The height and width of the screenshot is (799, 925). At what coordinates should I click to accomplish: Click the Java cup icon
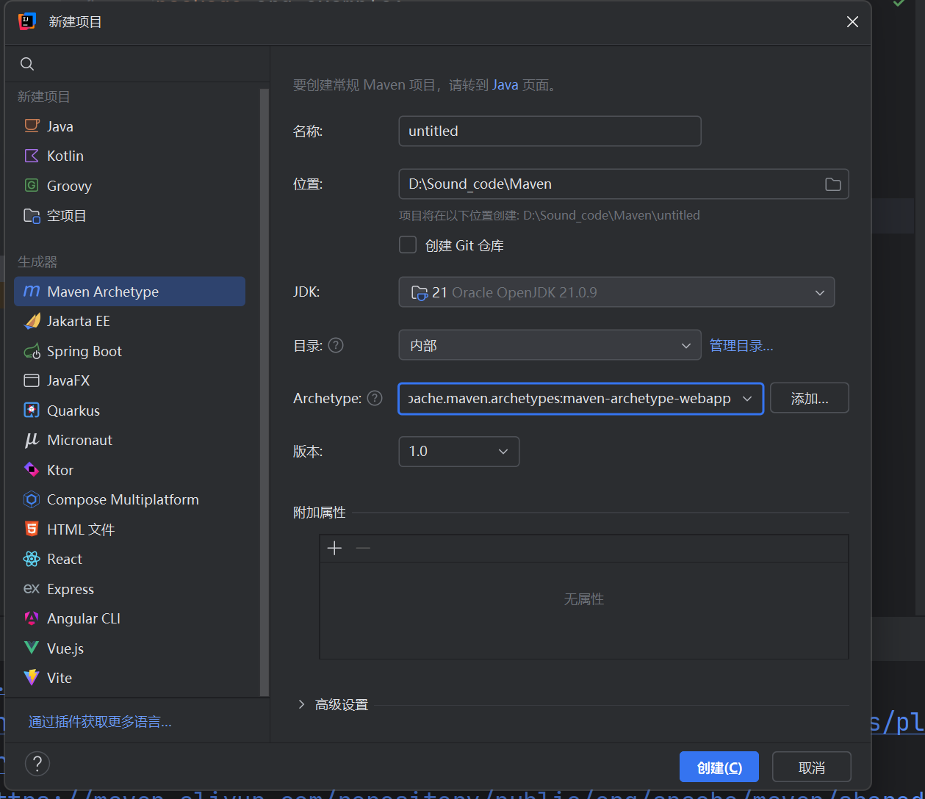pyautogui.click(x=32, y=126)
